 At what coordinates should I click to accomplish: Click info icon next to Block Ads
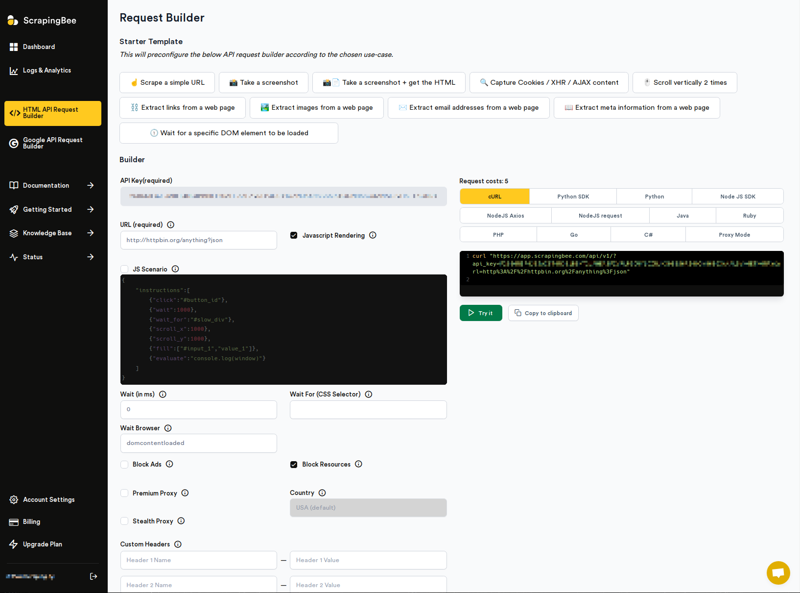point(169,464)
